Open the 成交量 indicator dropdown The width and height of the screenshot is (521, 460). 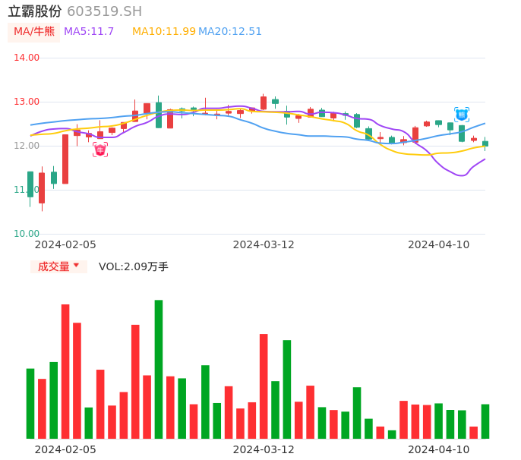[58, 266]
